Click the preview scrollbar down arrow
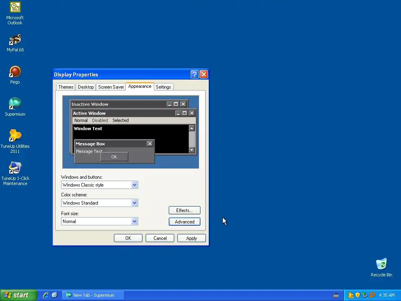Image resolution: width=401 pixels, height=301 pixels. point(192,150)
